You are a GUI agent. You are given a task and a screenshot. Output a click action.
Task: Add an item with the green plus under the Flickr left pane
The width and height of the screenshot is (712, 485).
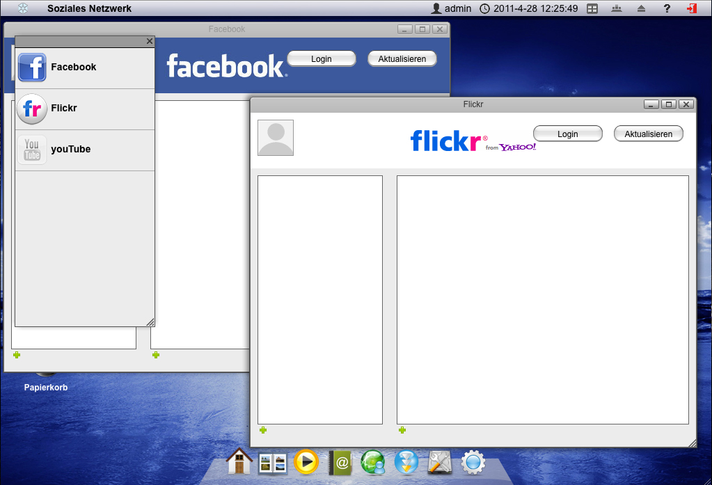pyautogui.click(x=263, y=430)
